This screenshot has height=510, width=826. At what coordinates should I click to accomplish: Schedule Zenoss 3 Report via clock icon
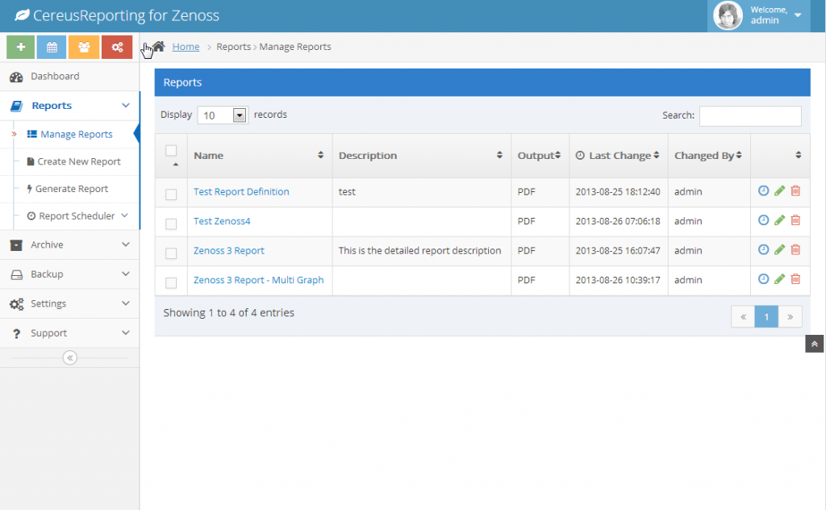coord(763,249)
